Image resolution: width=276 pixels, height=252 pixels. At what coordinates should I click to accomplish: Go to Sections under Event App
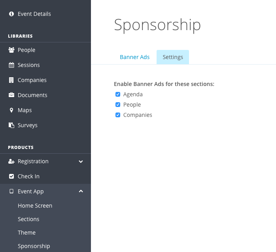[28, 219]
